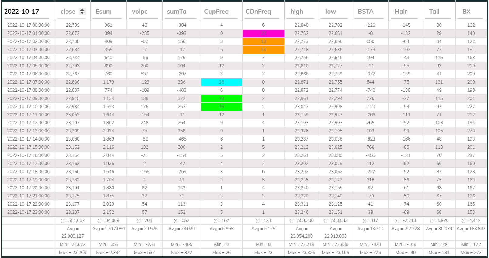Click the close sum footer ∑ = 551,667
The image size is (489, 258).
(73, 220)
